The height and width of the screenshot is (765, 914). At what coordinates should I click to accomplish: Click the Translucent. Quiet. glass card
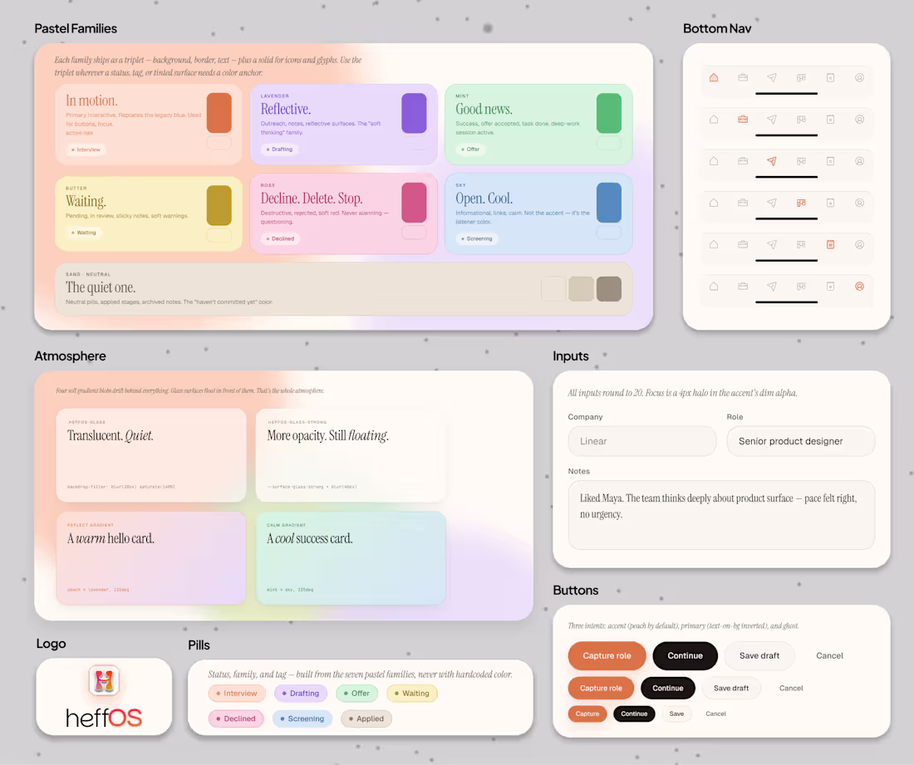click(151, 455)
